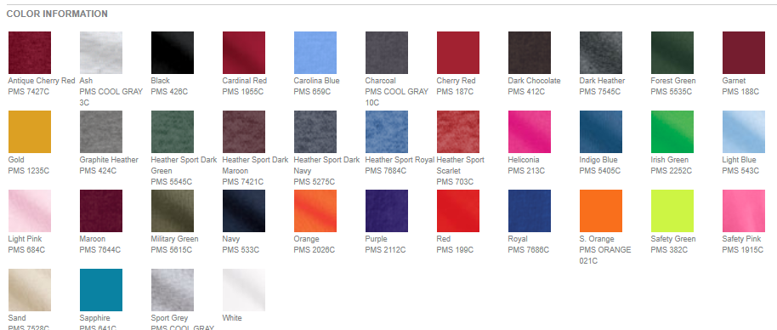Image resolution: width=777 pixels, height=330 pixels.
Task: Pick the Forest Green swatch
Action: point(672,53)
